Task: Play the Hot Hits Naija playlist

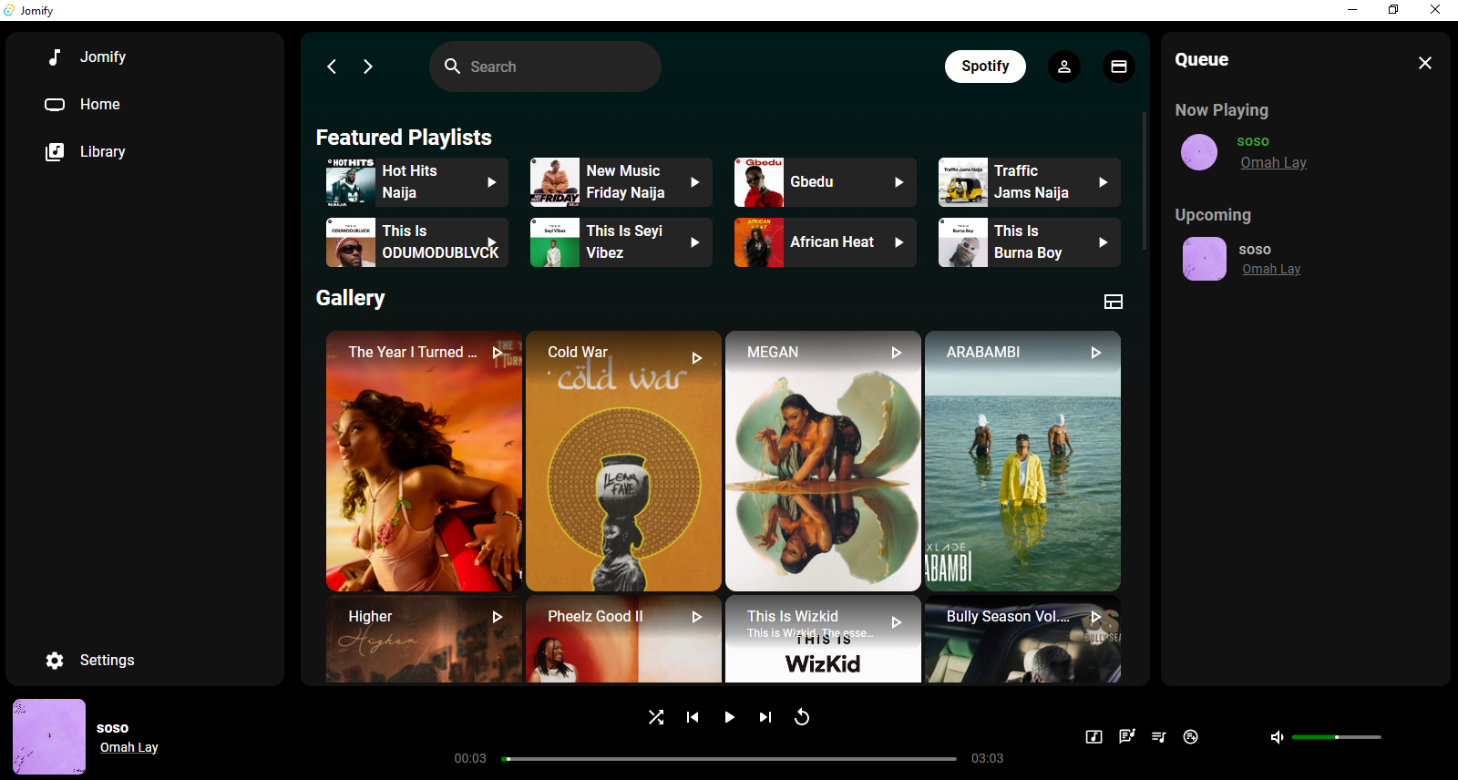Action: pos(492,182)
